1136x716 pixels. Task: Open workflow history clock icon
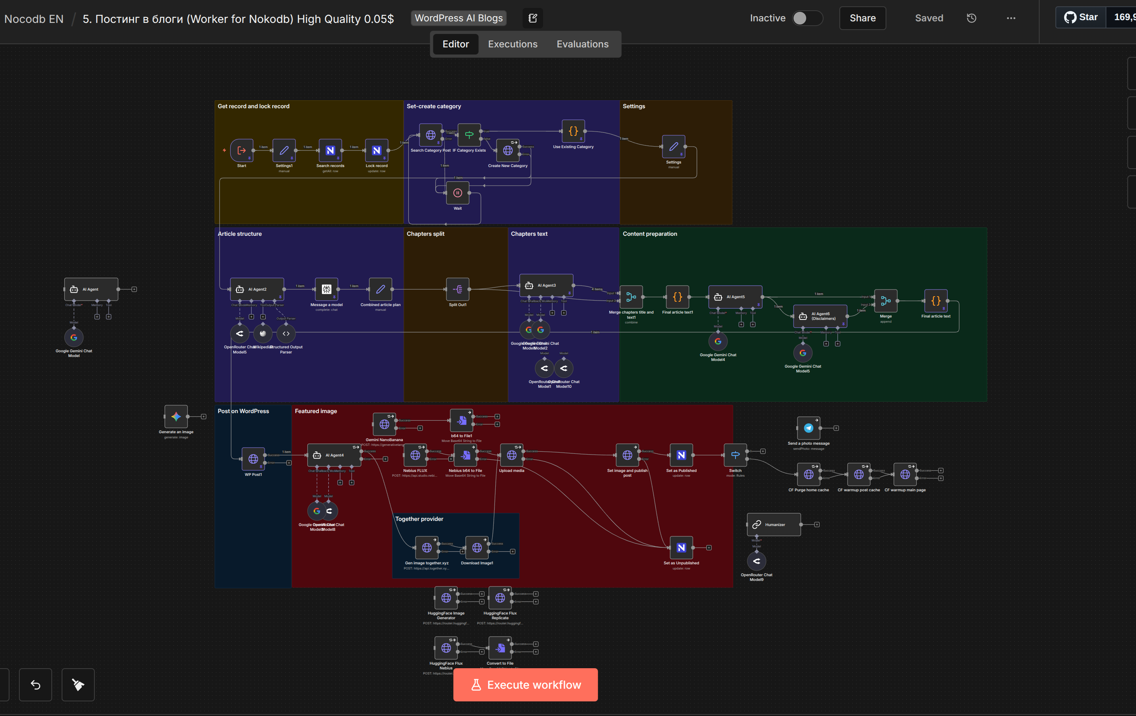point(971,18)
